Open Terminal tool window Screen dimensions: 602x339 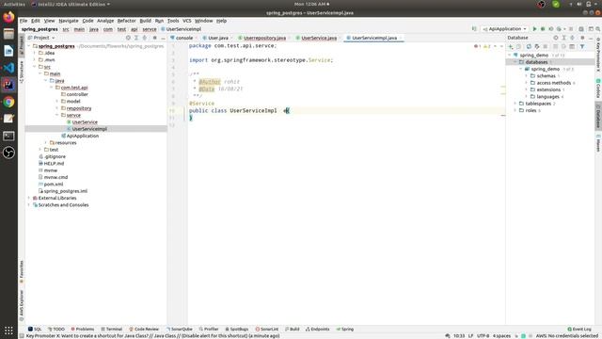[x=111, y=329]
